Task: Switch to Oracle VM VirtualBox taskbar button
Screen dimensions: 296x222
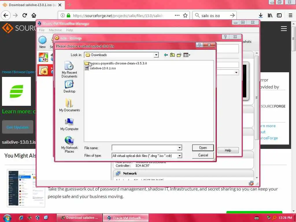Action: pos(126,218)
